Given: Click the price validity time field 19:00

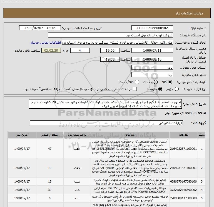Looking at the screenshot, I should pyautogui.click(x=110, y=59).
